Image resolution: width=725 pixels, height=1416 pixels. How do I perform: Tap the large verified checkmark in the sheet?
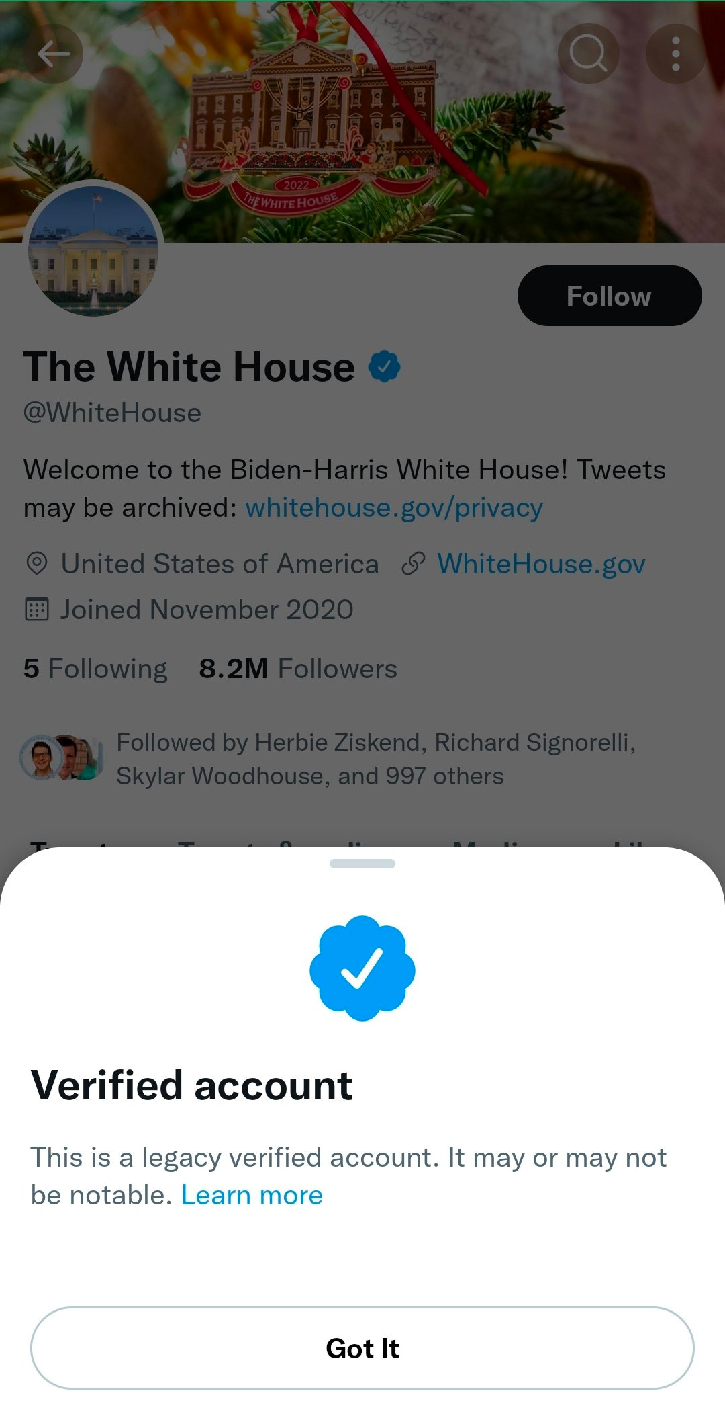click(362, 968)
